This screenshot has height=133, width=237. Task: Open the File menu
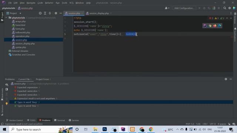[x=10, y=3]
